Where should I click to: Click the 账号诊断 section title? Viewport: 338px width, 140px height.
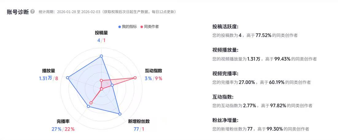[x=18, y=12]
